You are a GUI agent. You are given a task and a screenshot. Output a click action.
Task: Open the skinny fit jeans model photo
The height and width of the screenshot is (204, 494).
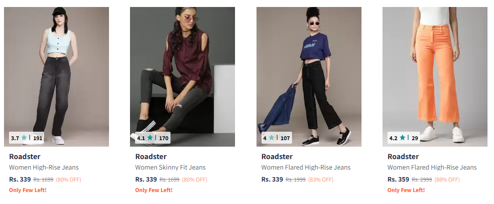(182, 77)
